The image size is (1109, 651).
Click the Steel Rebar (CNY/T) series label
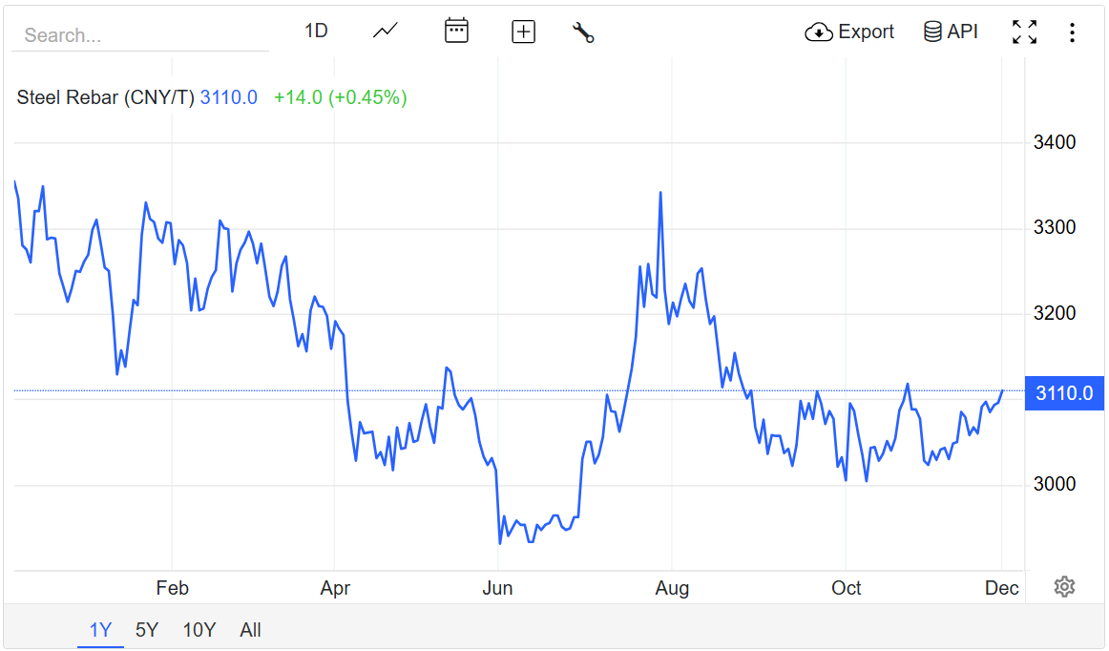(105, 97)
